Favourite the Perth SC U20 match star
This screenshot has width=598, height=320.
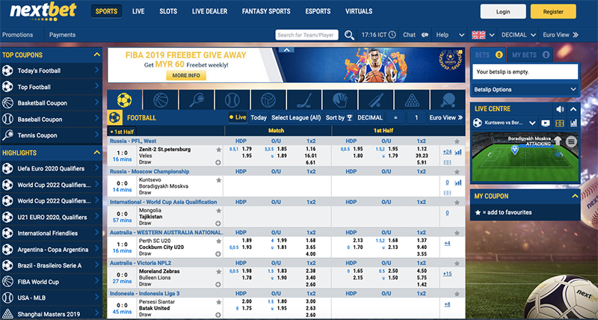[x=218, y=241]
